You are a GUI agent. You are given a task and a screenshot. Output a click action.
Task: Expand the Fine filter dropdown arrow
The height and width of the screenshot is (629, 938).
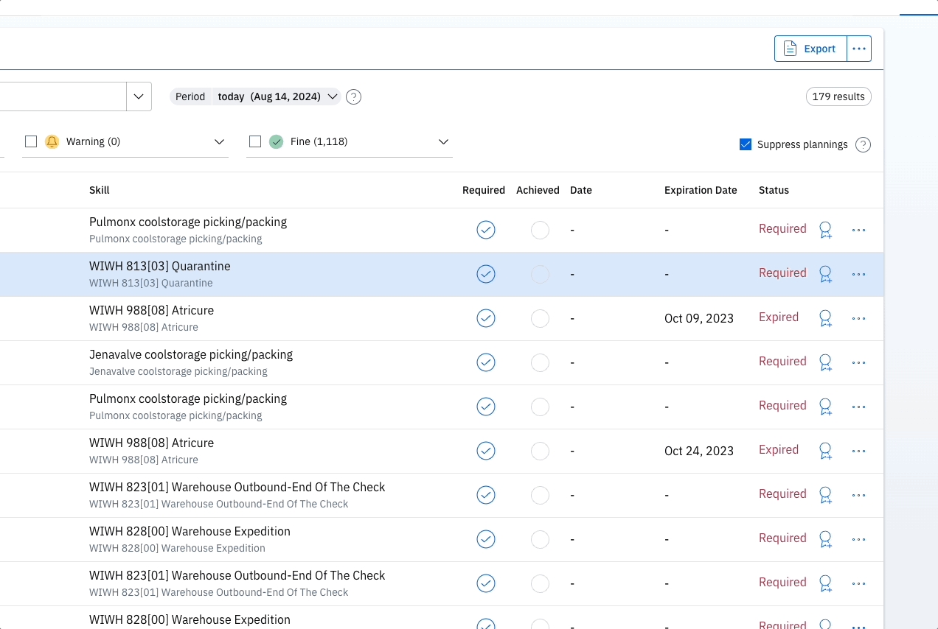coord(443,141)
